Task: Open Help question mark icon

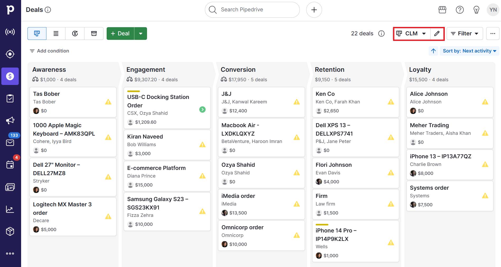Action: click(x=460, y=10)
